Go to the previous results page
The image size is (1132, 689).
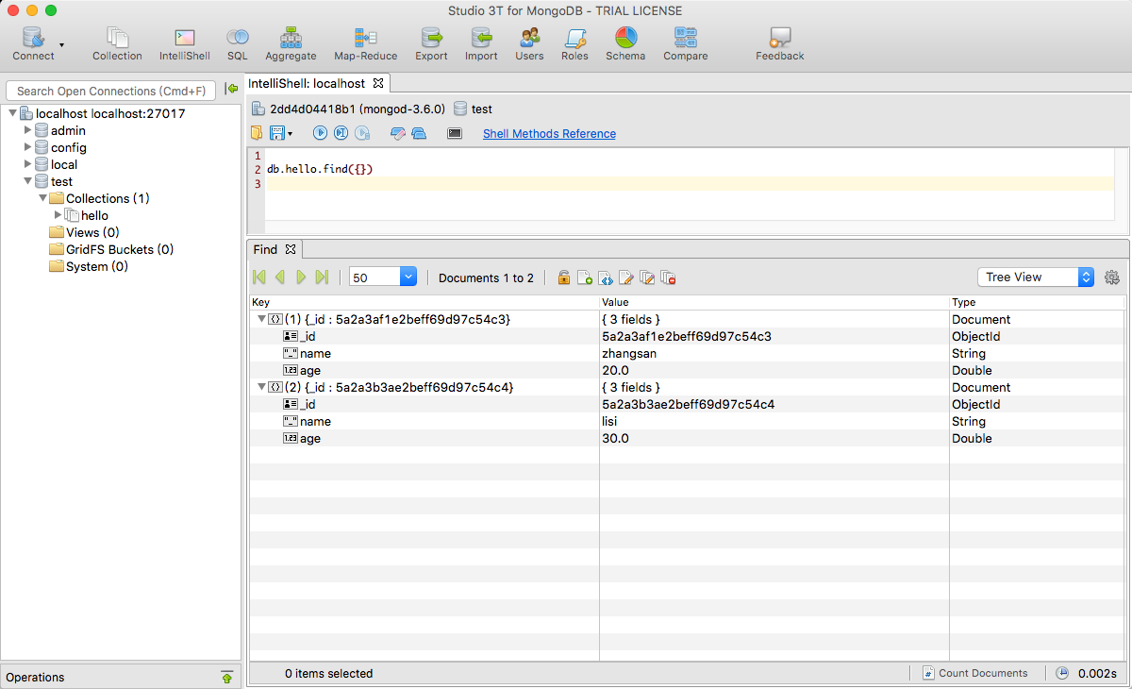[x=280, y=277]
